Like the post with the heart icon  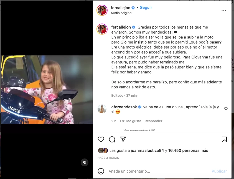click(101, 139)
